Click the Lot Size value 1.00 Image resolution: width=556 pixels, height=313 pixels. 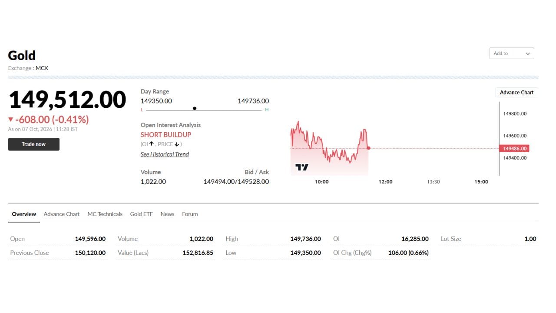[530, 239]
